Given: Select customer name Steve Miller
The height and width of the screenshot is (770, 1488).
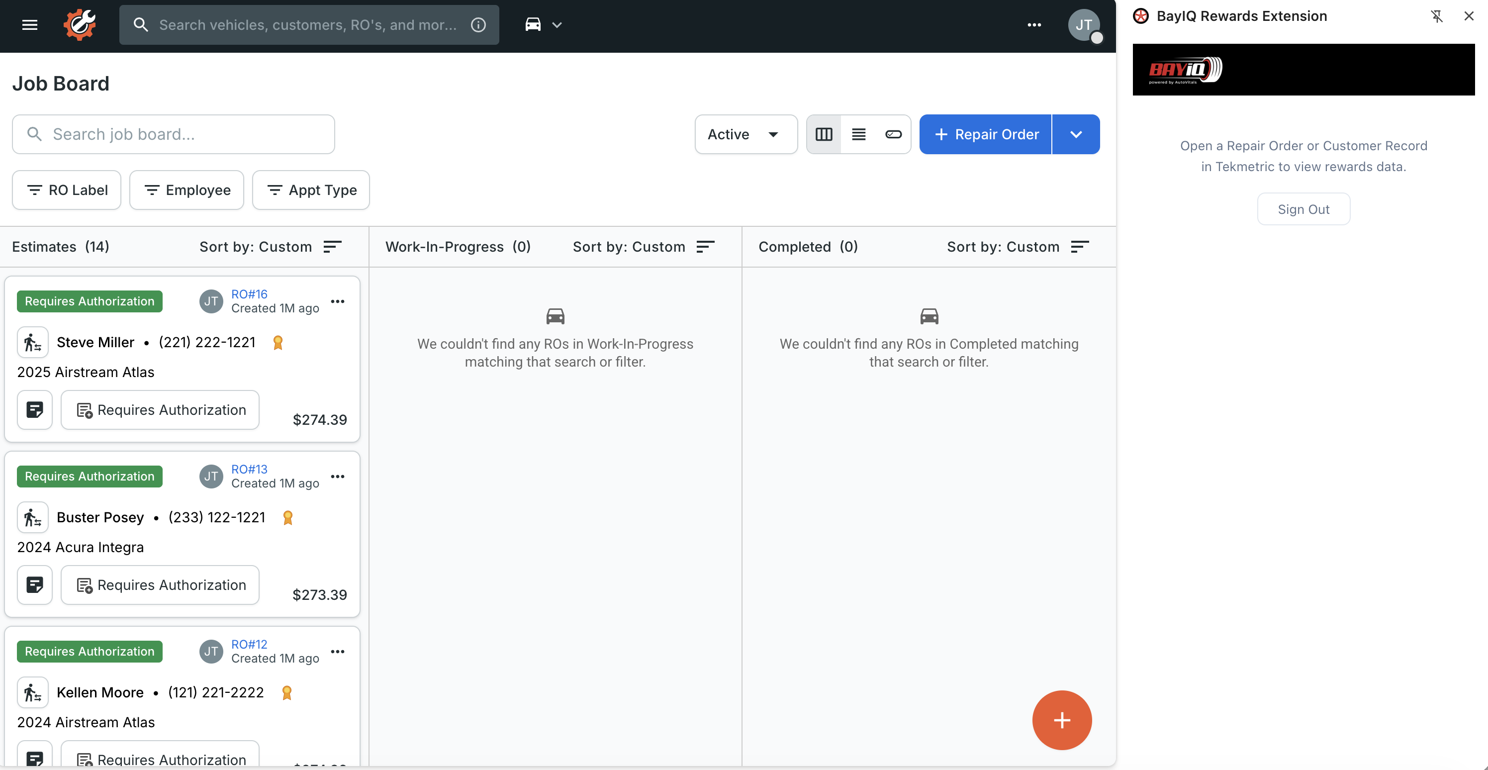Looking at the screenshot, I should coord(95,343).
